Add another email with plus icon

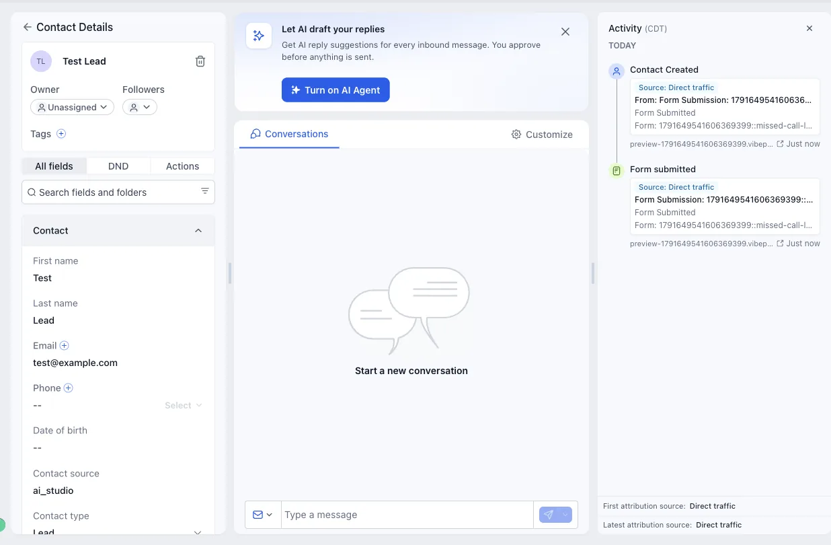[65, 346]
